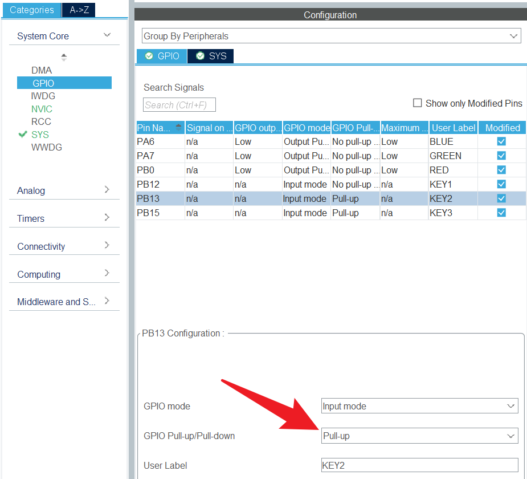This screenshot has height=479, width=527.
Task: Click the User Label field containing KEY2
Action: click(x=419, y=465)
